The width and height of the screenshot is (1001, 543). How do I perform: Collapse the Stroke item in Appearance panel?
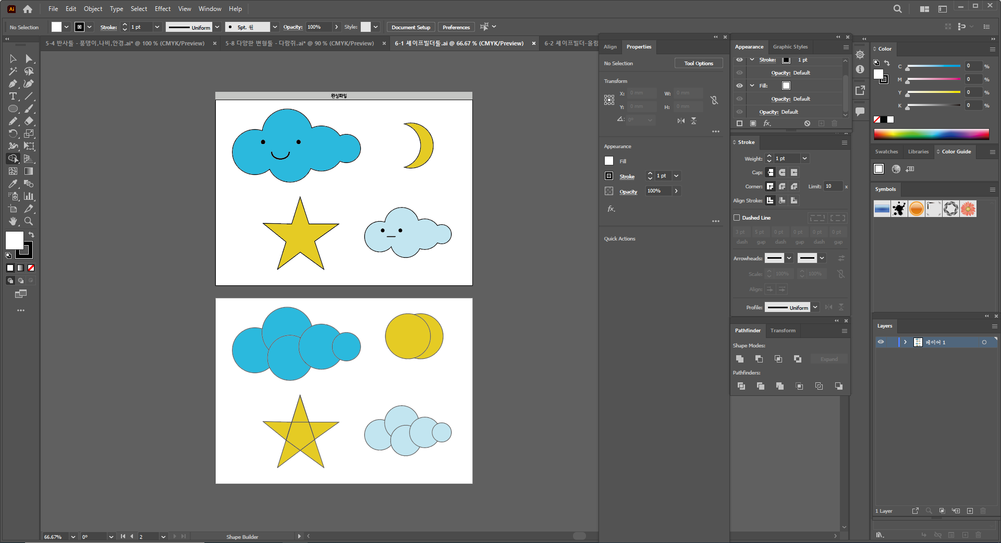pyautogui.click(x=752, y=59)
